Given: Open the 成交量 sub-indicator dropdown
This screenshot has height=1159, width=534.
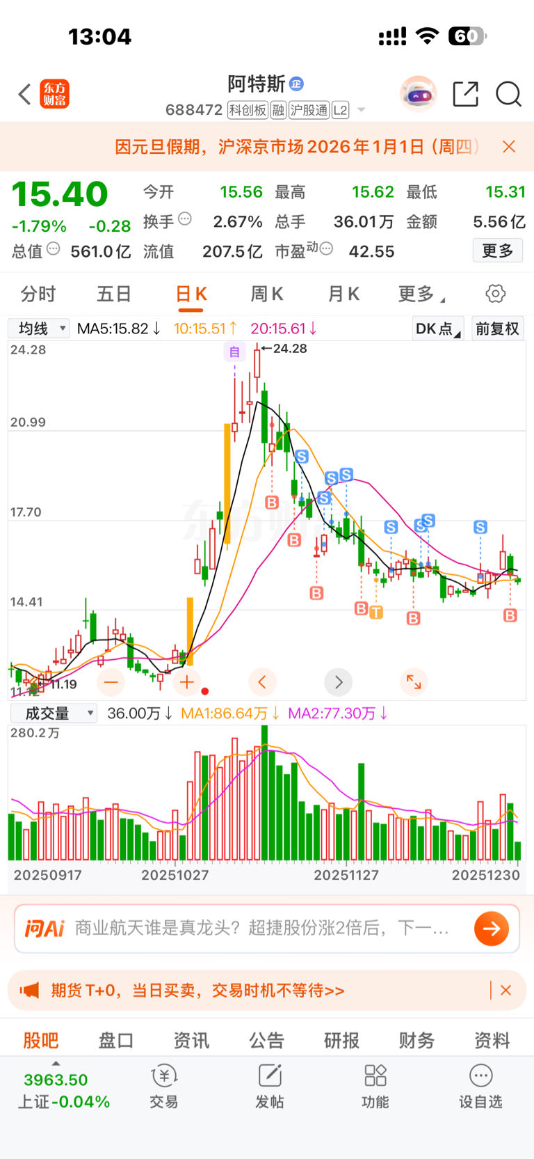Looking at the screenshot, I should pos(54,713).
